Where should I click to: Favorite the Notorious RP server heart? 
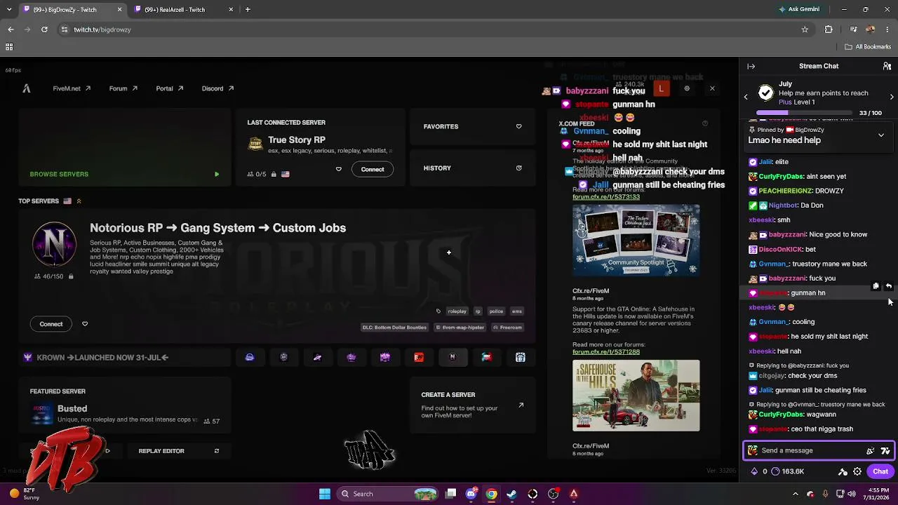pos(85,324)
